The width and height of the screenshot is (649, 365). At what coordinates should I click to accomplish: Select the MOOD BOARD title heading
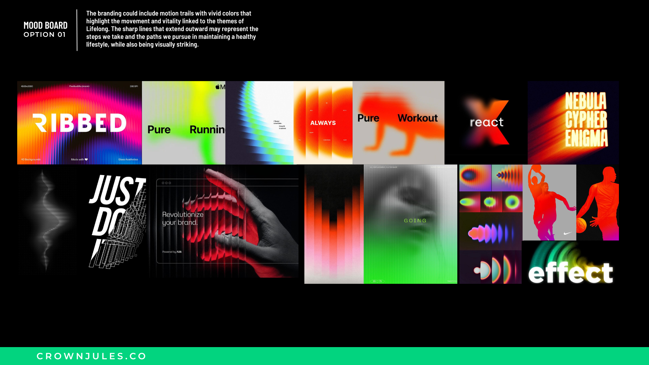tap(45, 26)
